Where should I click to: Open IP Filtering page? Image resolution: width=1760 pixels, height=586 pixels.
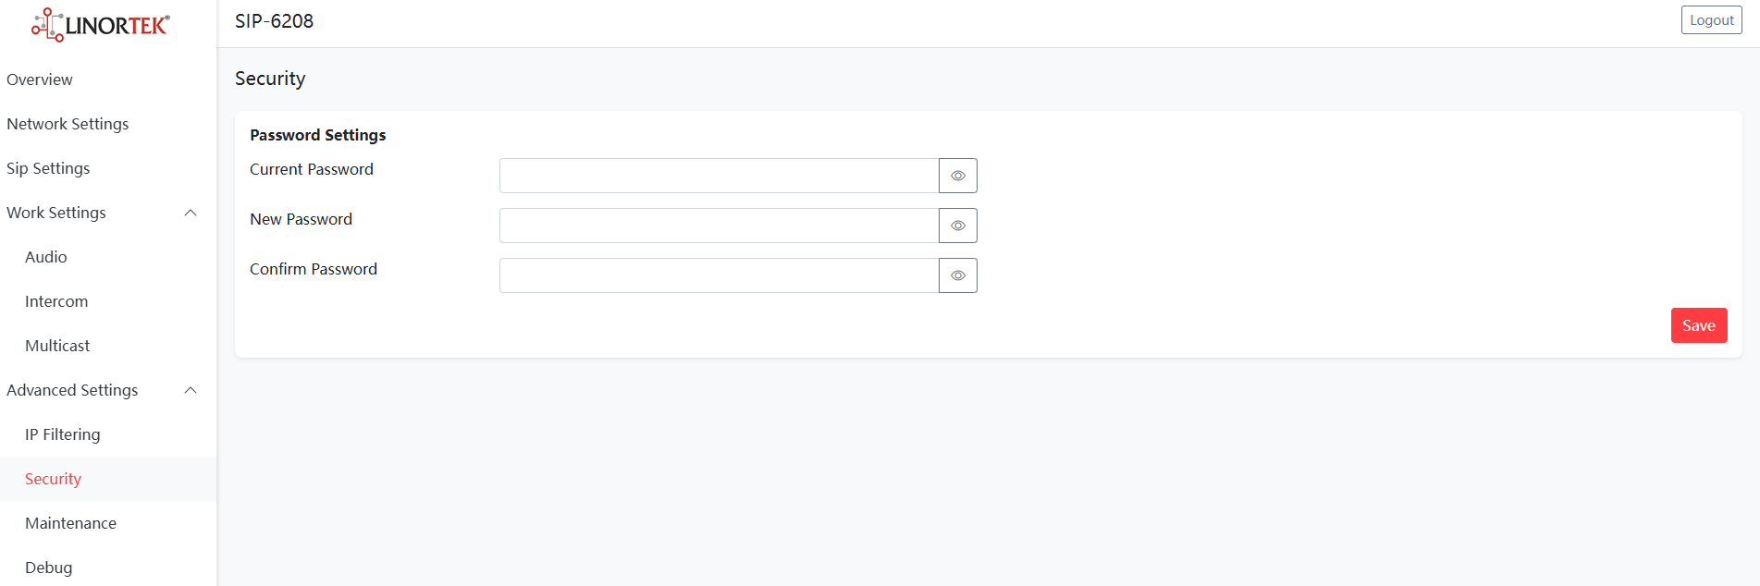(63, 434)
